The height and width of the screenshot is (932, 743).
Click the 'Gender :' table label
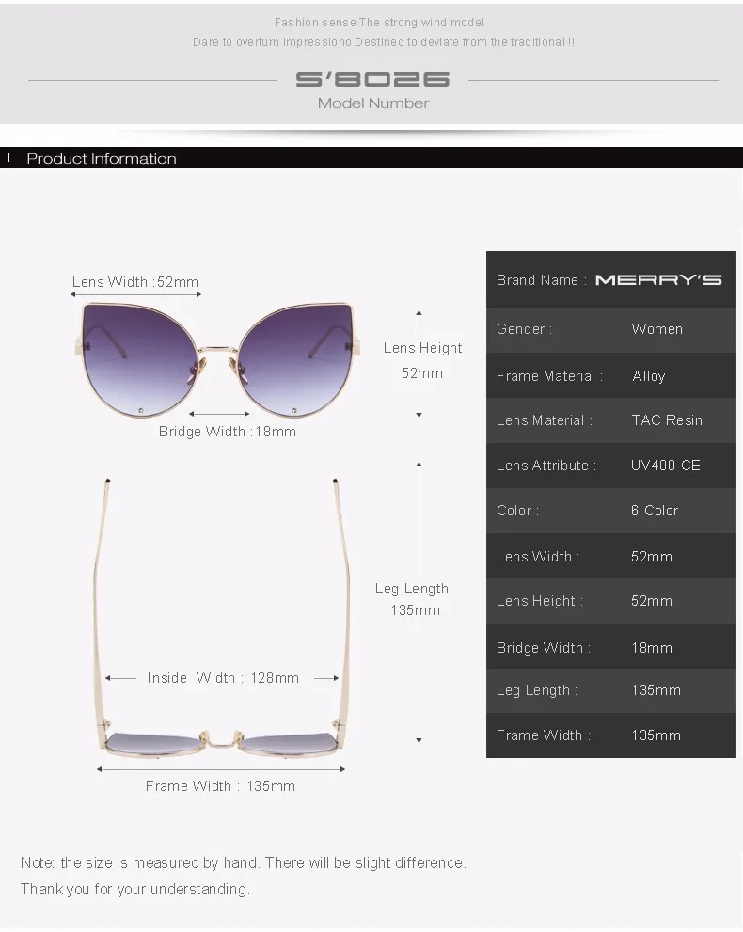[x=524, y=329]
